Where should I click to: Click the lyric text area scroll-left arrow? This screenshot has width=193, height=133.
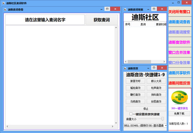click(x=7, y=126)
